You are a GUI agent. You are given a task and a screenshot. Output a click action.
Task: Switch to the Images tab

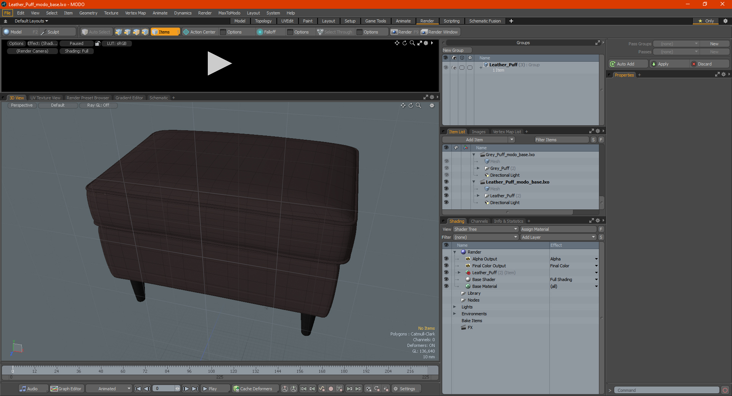click(x=478, y=132)
